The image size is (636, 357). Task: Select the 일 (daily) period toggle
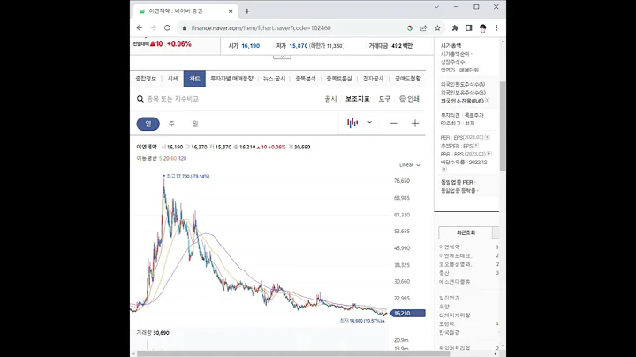tap(148, 124)
